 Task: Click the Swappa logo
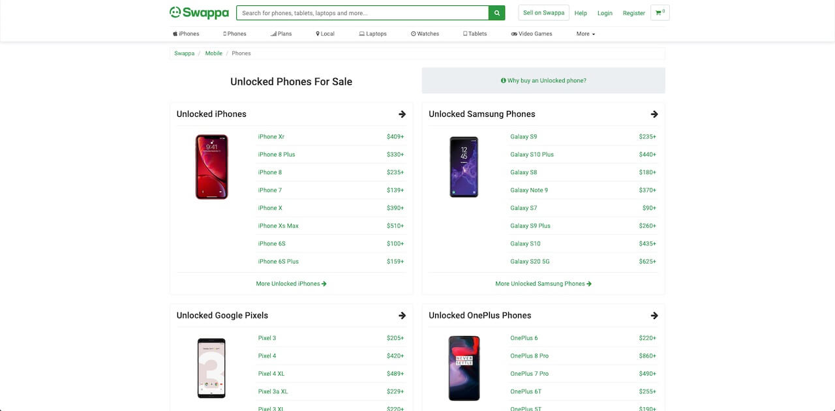pos(199,12)
